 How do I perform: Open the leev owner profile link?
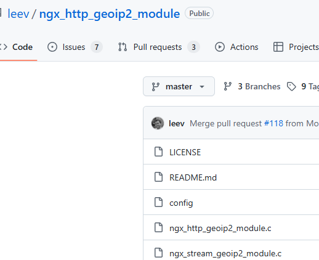pos(18,14)
